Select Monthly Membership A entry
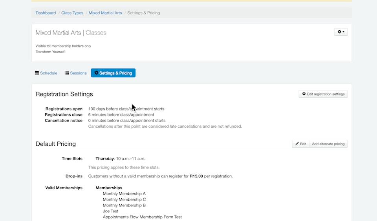Screen dimensions: 377x221 124,194
